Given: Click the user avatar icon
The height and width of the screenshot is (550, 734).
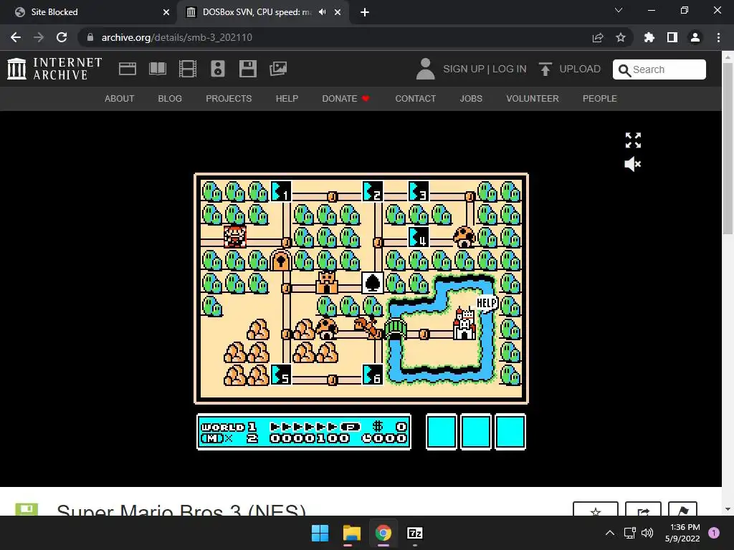Looking at the screenshot, I should (425, 69).
